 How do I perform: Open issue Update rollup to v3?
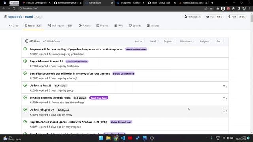pos(42,110)
